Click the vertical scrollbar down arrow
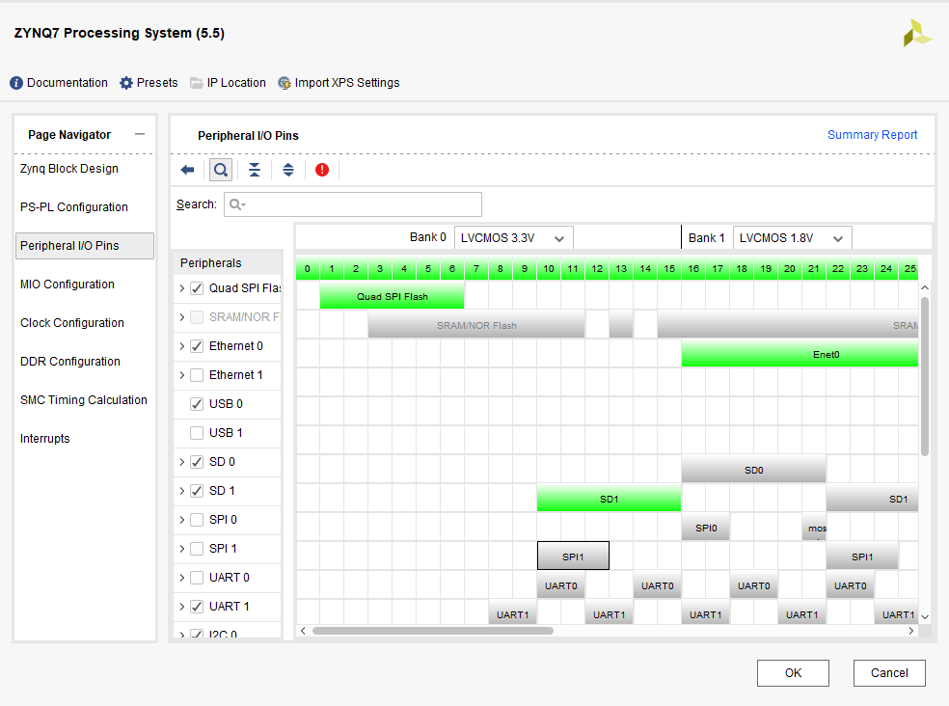The height and width of the screenshot is (706, 949). point(924,616)
